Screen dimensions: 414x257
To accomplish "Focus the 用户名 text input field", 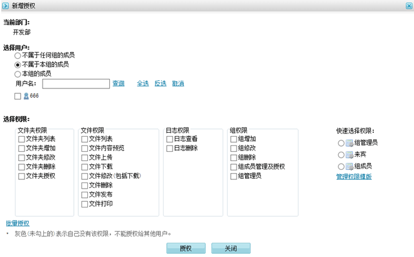I will [x=76, y=83].
